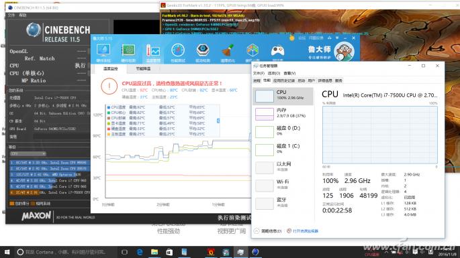
Task: Select 以太网 Ethernet in Task Manager sidebar
Action: [x=283, y=168]
